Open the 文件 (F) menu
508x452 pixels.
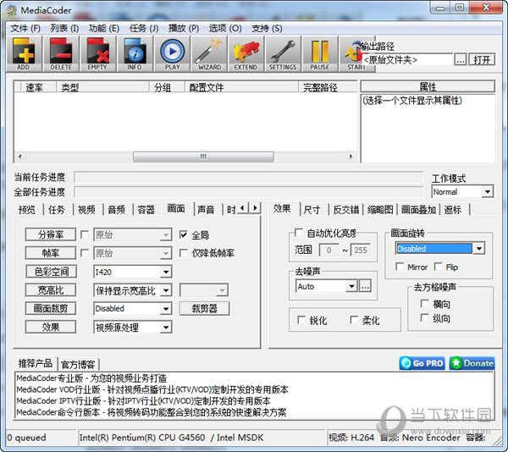coord(25,29)
